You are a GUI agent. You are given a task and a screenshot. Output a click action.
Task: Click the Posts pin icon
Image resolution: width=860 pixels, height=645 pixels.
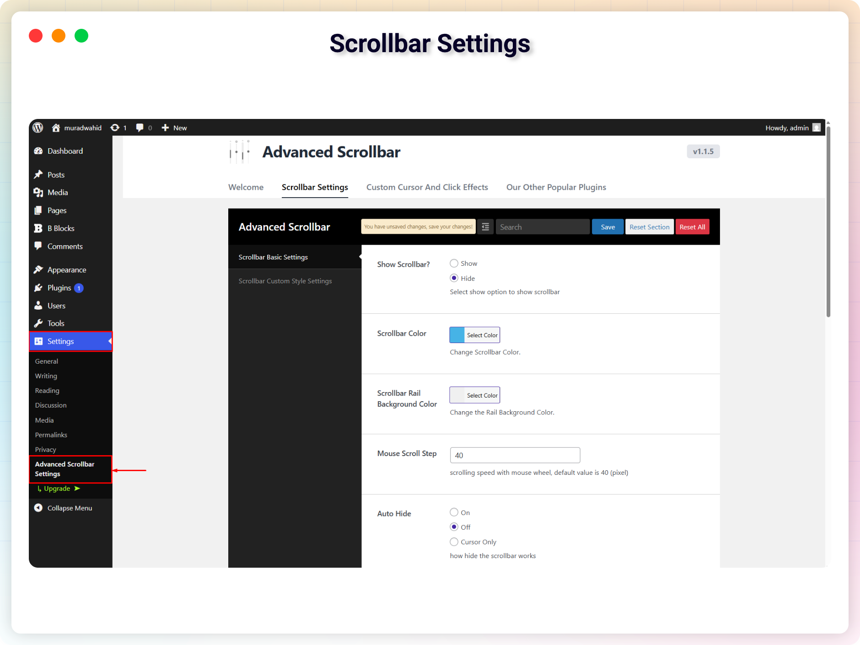point(38,174)
